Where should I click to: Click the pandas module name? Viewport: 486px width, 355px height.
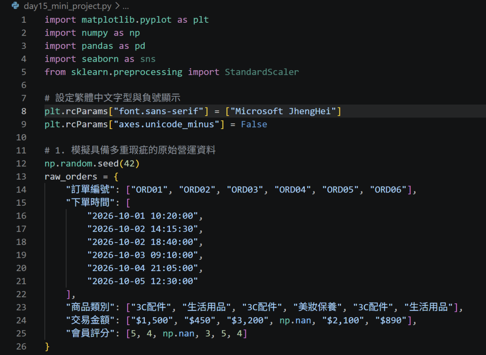tap(97, 46)
